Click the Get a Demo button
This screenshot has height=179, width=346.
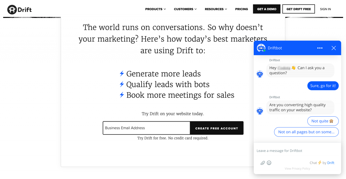(x=267, y=9)
